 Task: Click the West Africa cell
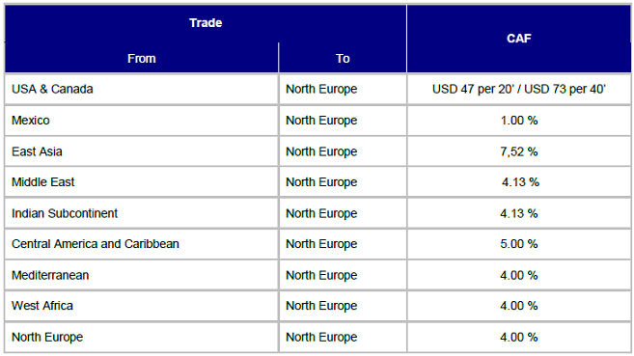coord(142,306)
